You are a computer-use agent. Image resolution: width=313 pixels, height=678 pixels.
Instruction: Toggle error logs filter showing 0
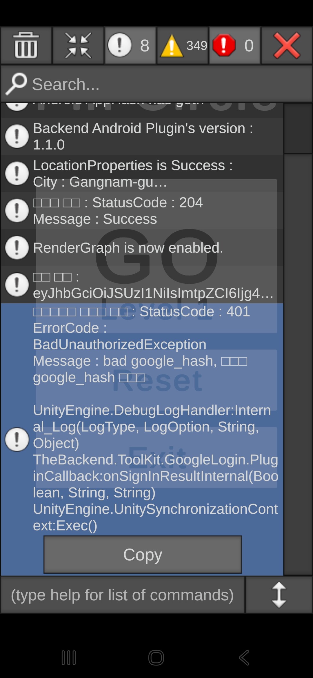pyautogui.click(x=234, y=45)
